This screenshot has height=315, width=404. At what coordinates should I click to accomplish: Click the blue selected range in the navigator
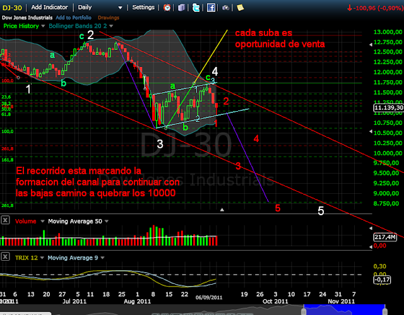[x=344, y=310]
